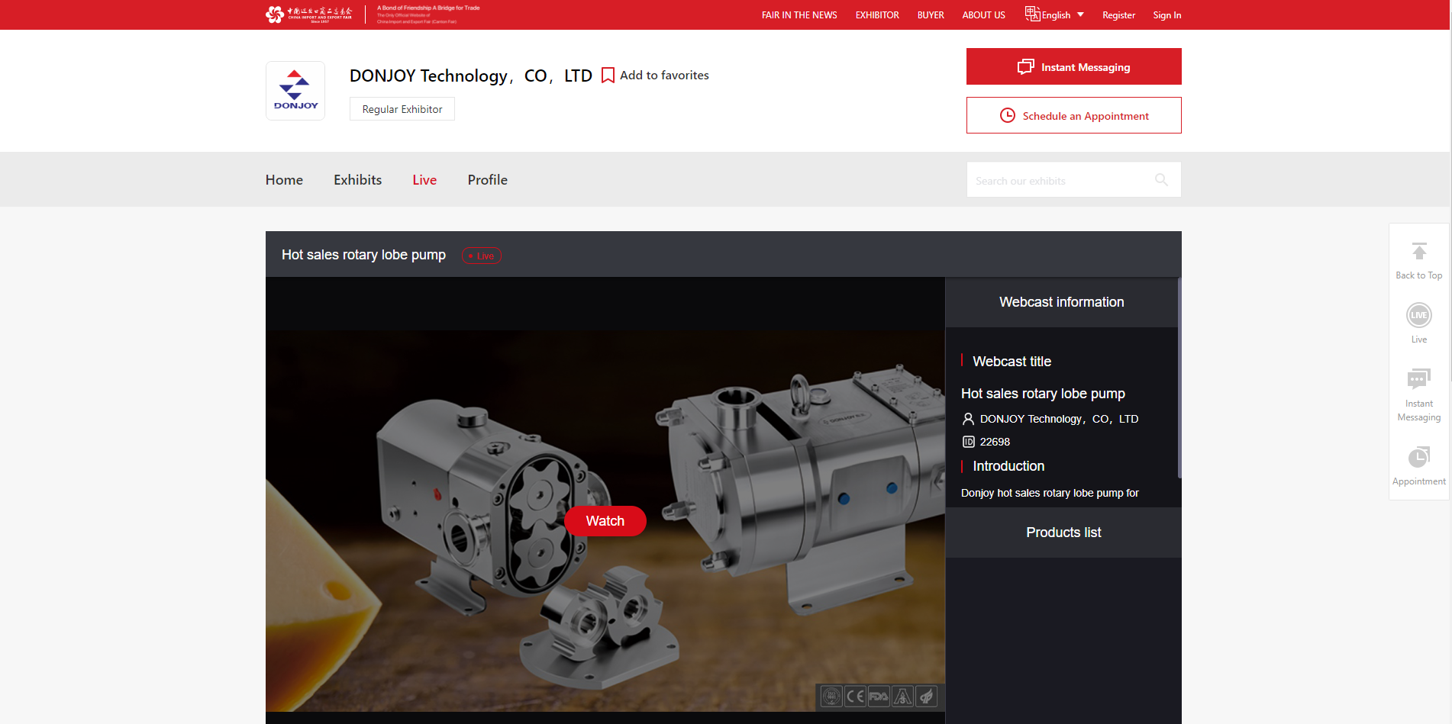The image size is (1452, 724).
Task: Click the search magnifier icon
Action: pyautogui.click(x=1161, y=180)
